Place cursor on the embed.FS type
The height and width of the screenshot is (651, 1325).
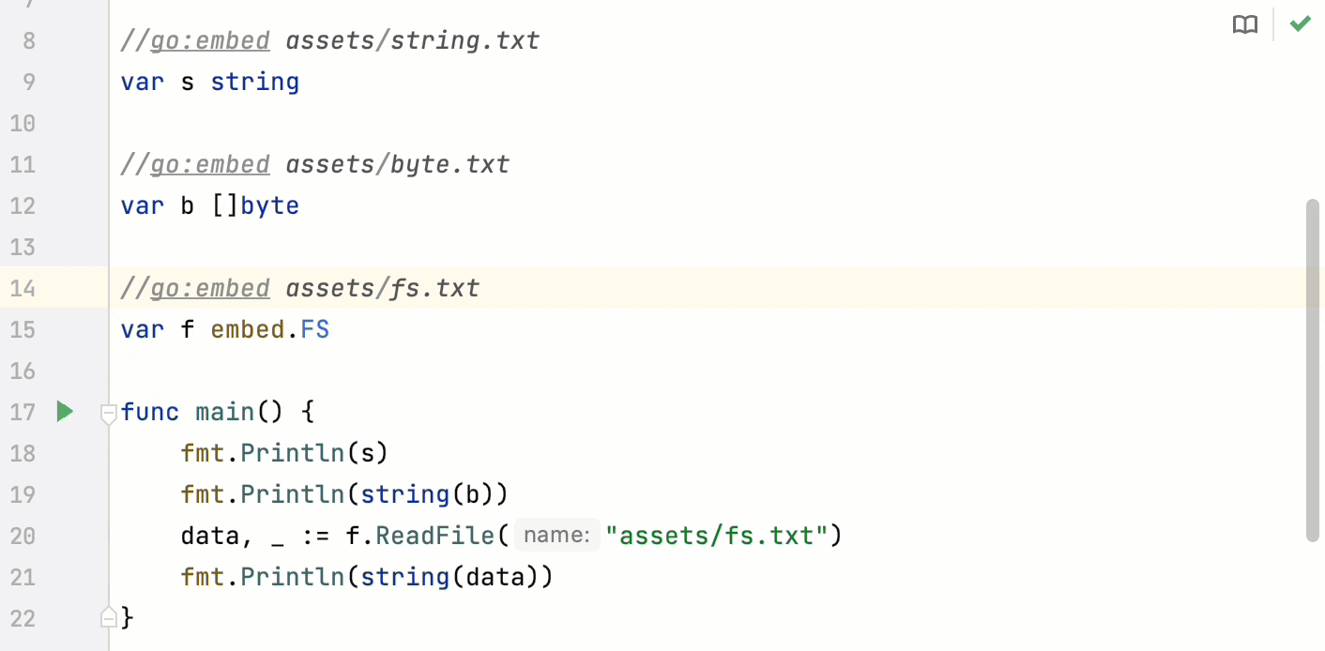[270, 329]
